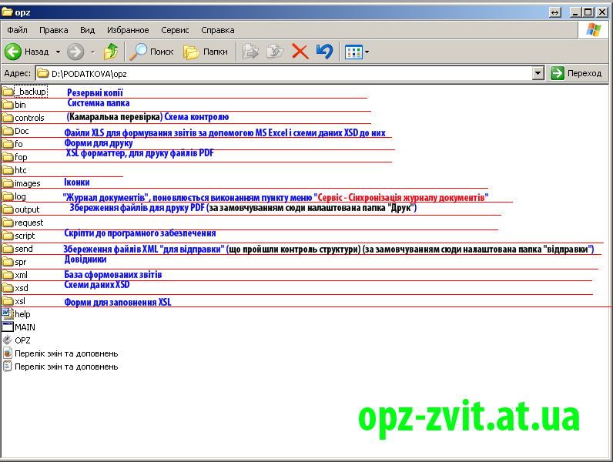
Task: Select the output folder
Action: coord(21,209)
